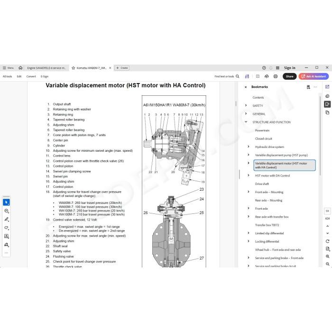
Task: Open page thumbnails icon in right rail
Action: pyautogui.click(x=327, y=112)
